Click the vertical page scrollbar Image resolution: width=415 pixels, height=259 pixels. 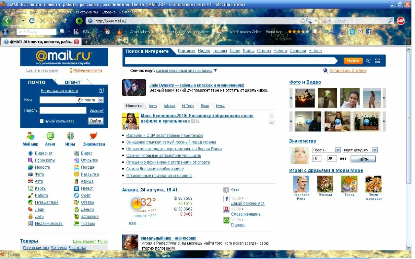(x=409, y=149)
